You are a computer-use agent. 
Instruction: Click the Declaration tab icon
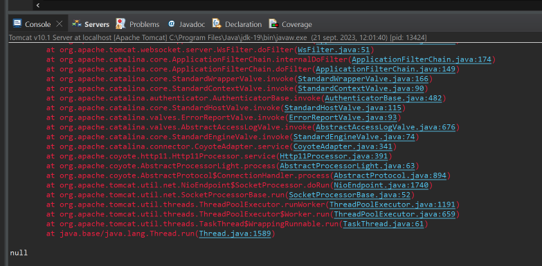tap(217, 23)
